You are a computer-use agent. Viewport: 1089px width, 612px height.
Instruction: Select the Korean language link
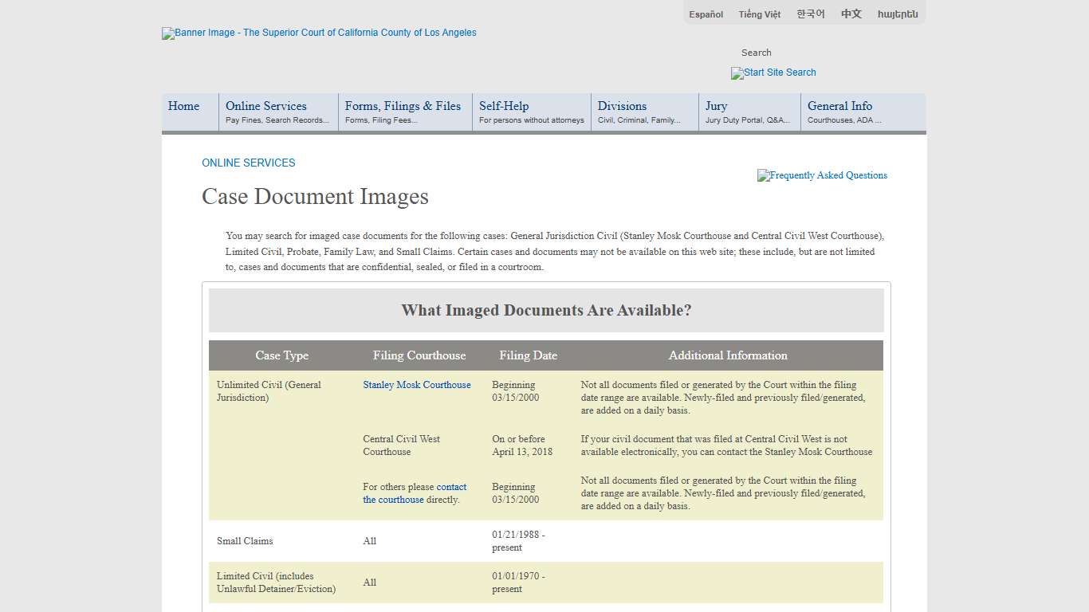click(x=810, y=14)
